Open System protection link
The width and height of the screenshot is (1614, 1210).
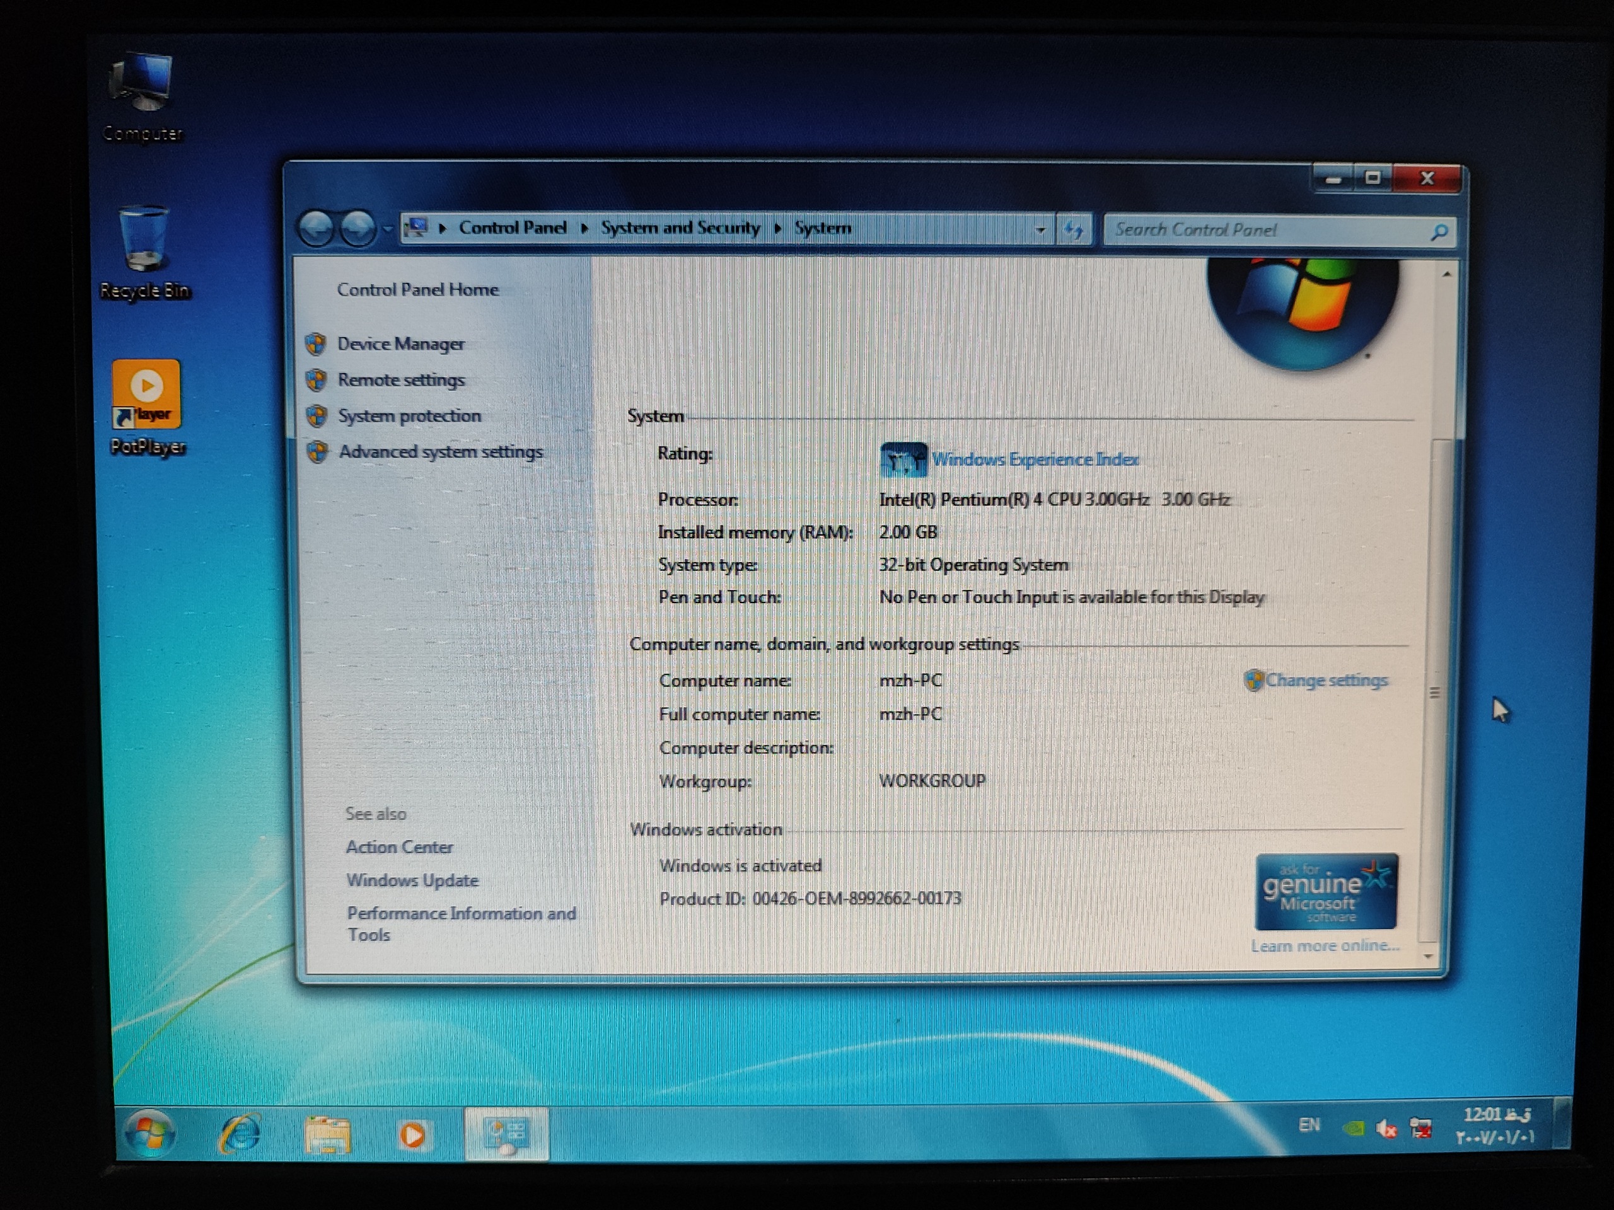(x=410, y=416)
